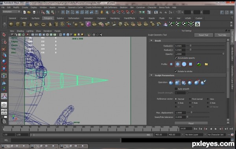236x149 pixels.
Task: Open the Skeleton menu
Action: [x=124, y=7]
